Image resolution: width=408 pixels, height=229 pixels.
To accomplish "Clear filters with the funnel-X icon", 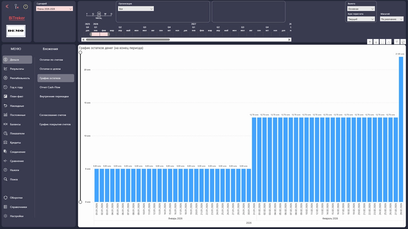I will click(16, 6).
